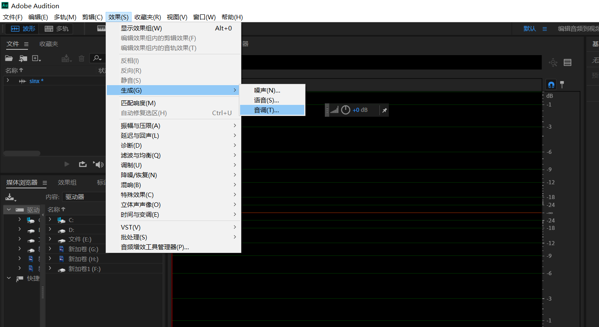Open the 窗口(W) menu
599x327 pixels.
point(204,17)
